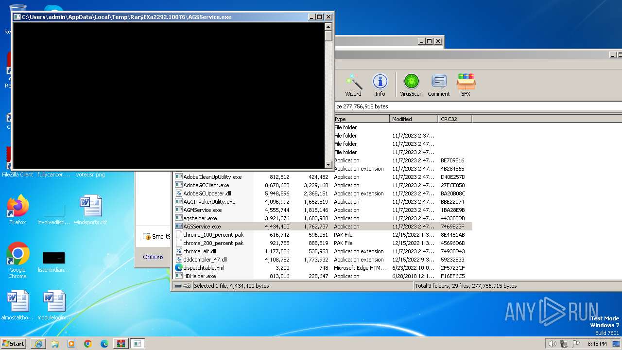
Task: Run VirusScan from the WinRAR toolbar
Action: (x=411, y=85)
